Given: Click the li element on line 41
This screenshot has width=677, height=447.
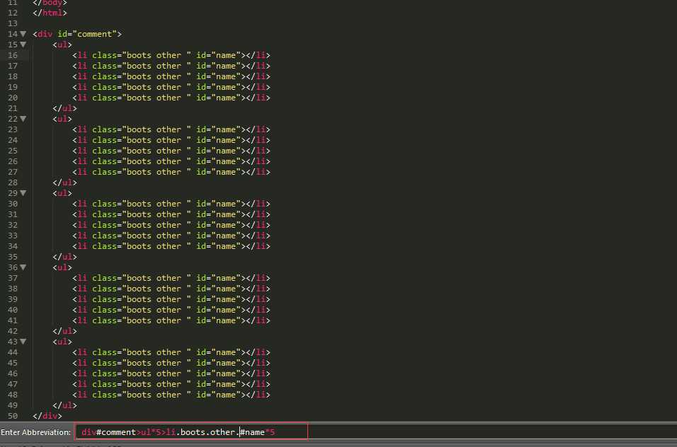Looking at the screenshot, I should pos(171,320).
